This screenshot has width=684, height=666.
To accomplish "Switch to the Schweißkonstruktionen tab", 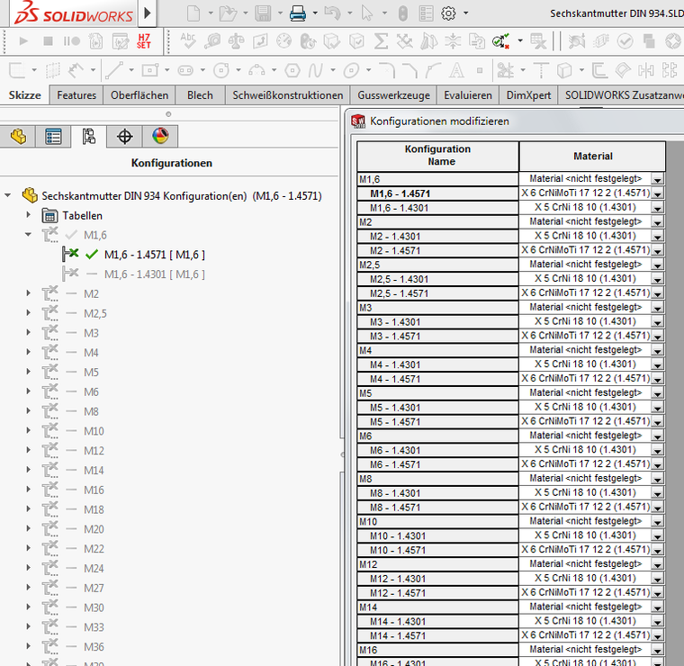I will 287,95.
